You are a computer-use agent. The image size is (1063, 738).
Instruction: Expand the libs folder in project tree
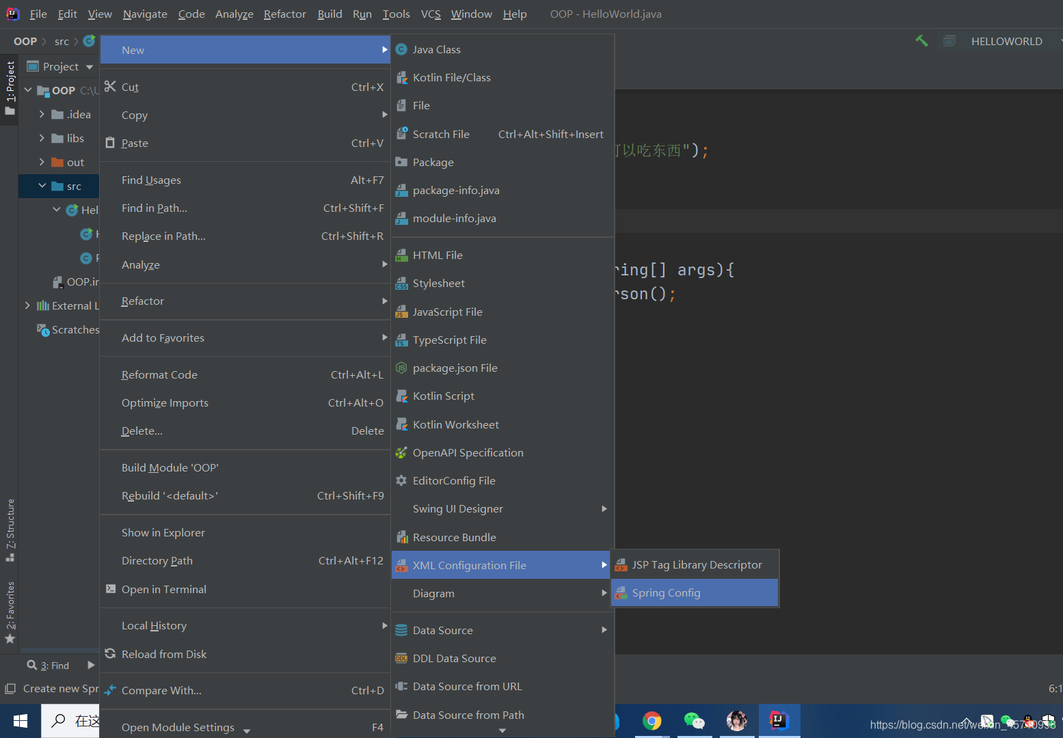[x=42, y=138]
